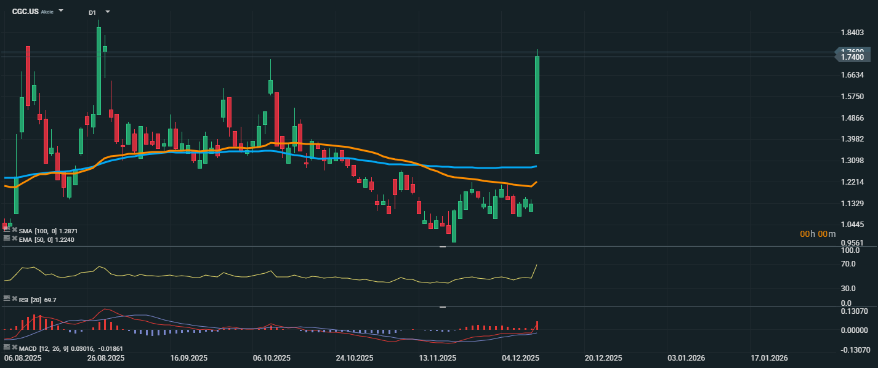Open settings icon for RSI indicator
The image size is (878, 368).
(6, 298)
